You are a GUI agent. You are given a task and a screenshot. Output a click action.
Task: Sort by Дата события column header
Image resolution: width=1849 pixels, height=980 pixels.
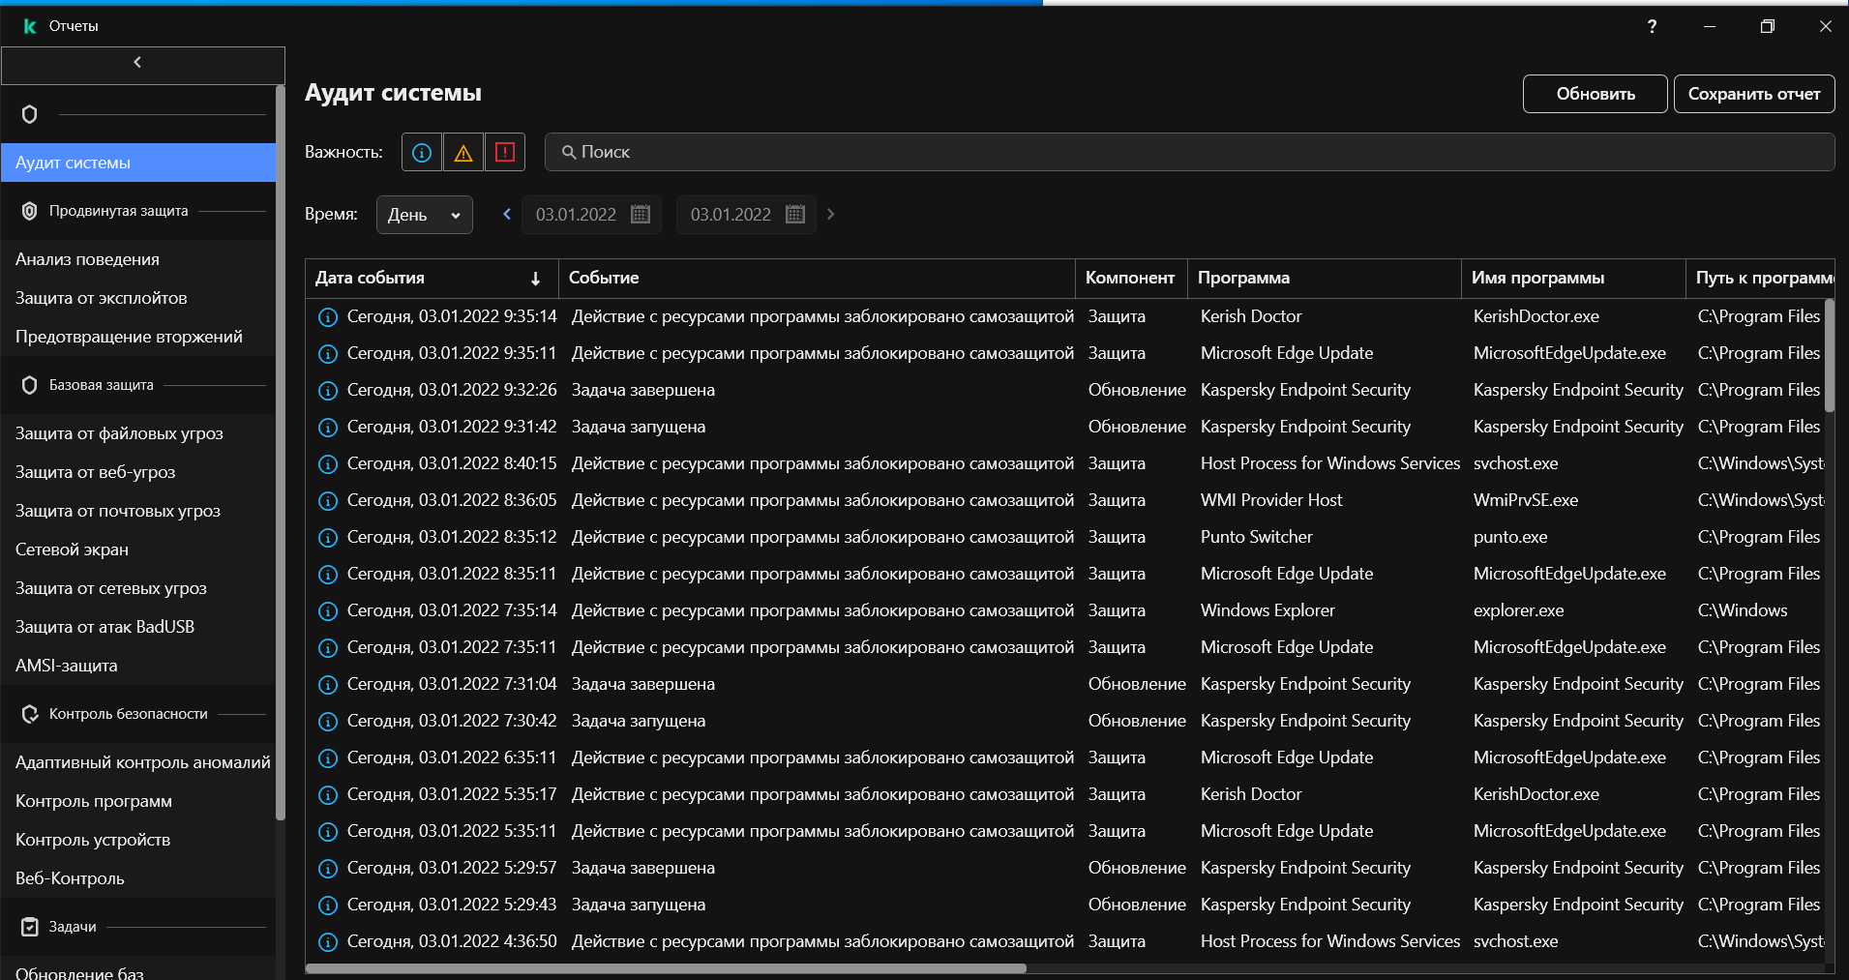(x=432, y=278)
